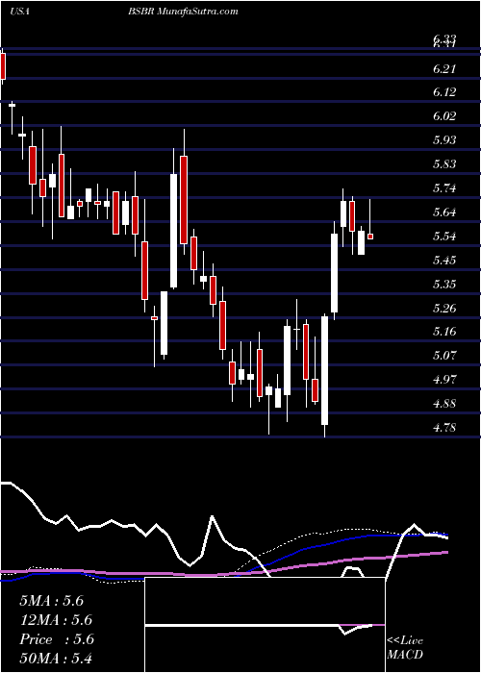Select the 5.54 price axis label

pyautogui.click(x=444, y=237)
